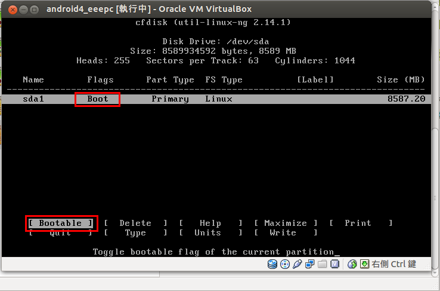Click the 8587.20 size value
The image size is (440, 291).
(407, 99)
